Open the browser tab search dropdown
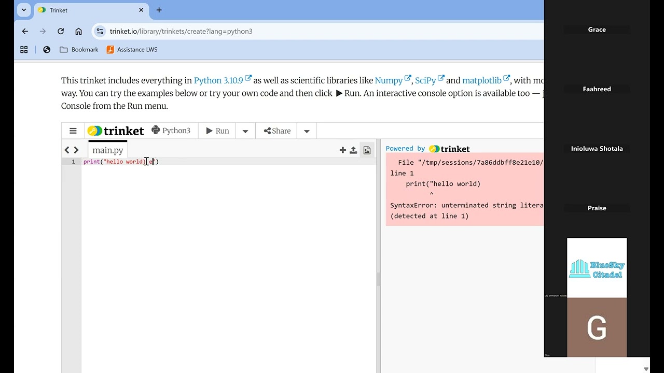The image size is (664, 373). (x=24, y=10)
